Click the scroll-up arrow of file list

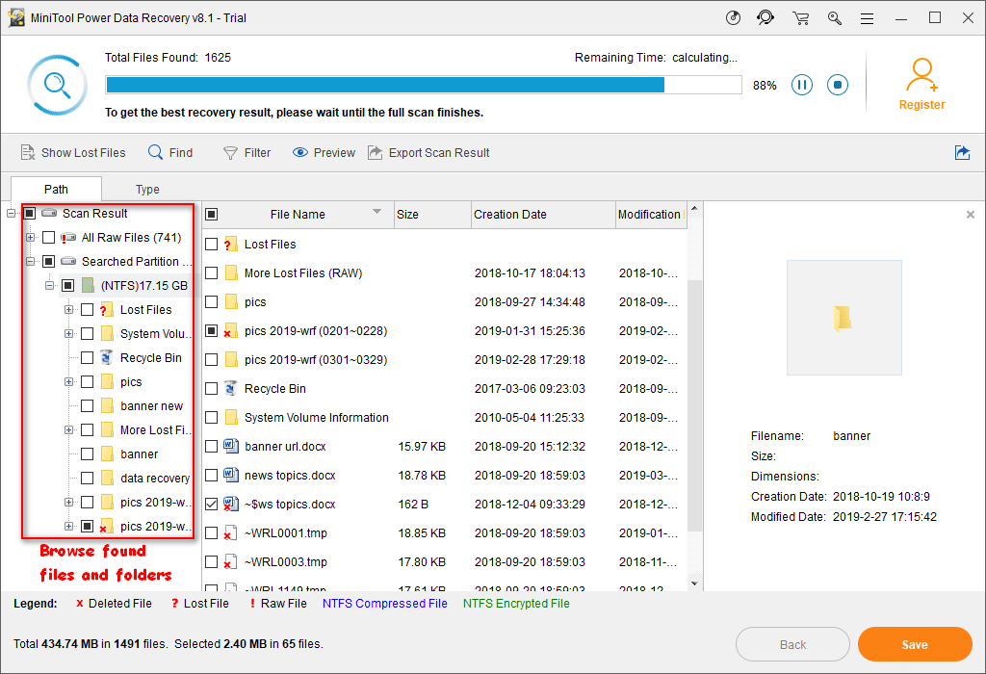pyautogui.click(x=694, y=208)
